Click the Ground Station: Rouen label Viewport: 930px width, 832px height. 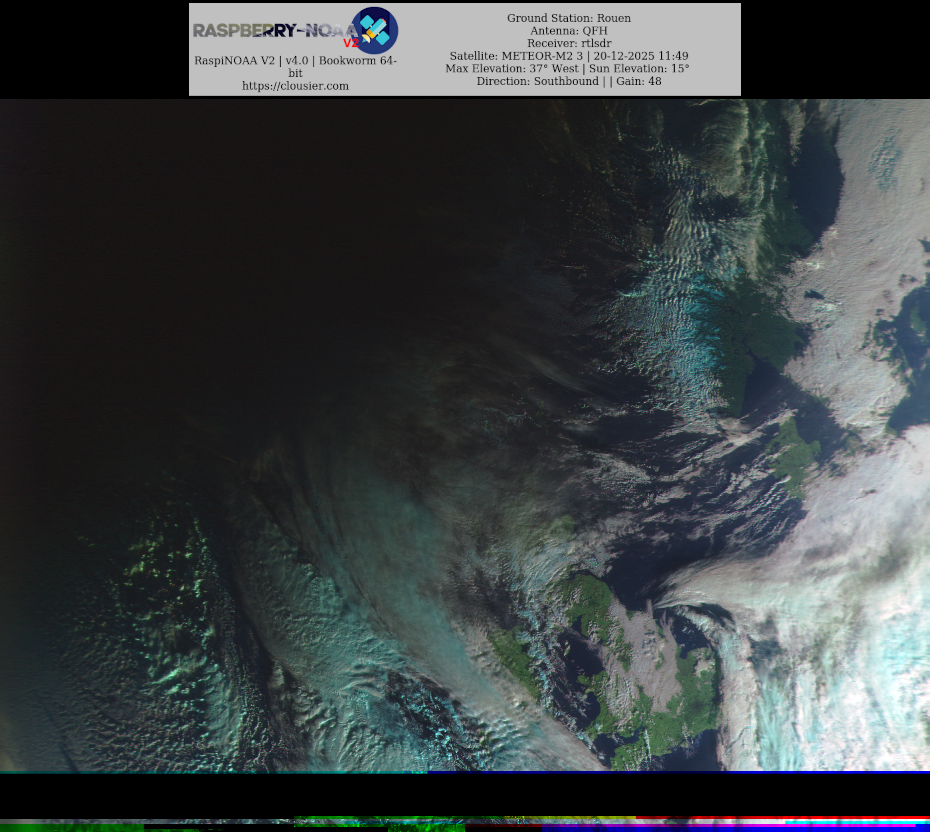tap(569, 18)
